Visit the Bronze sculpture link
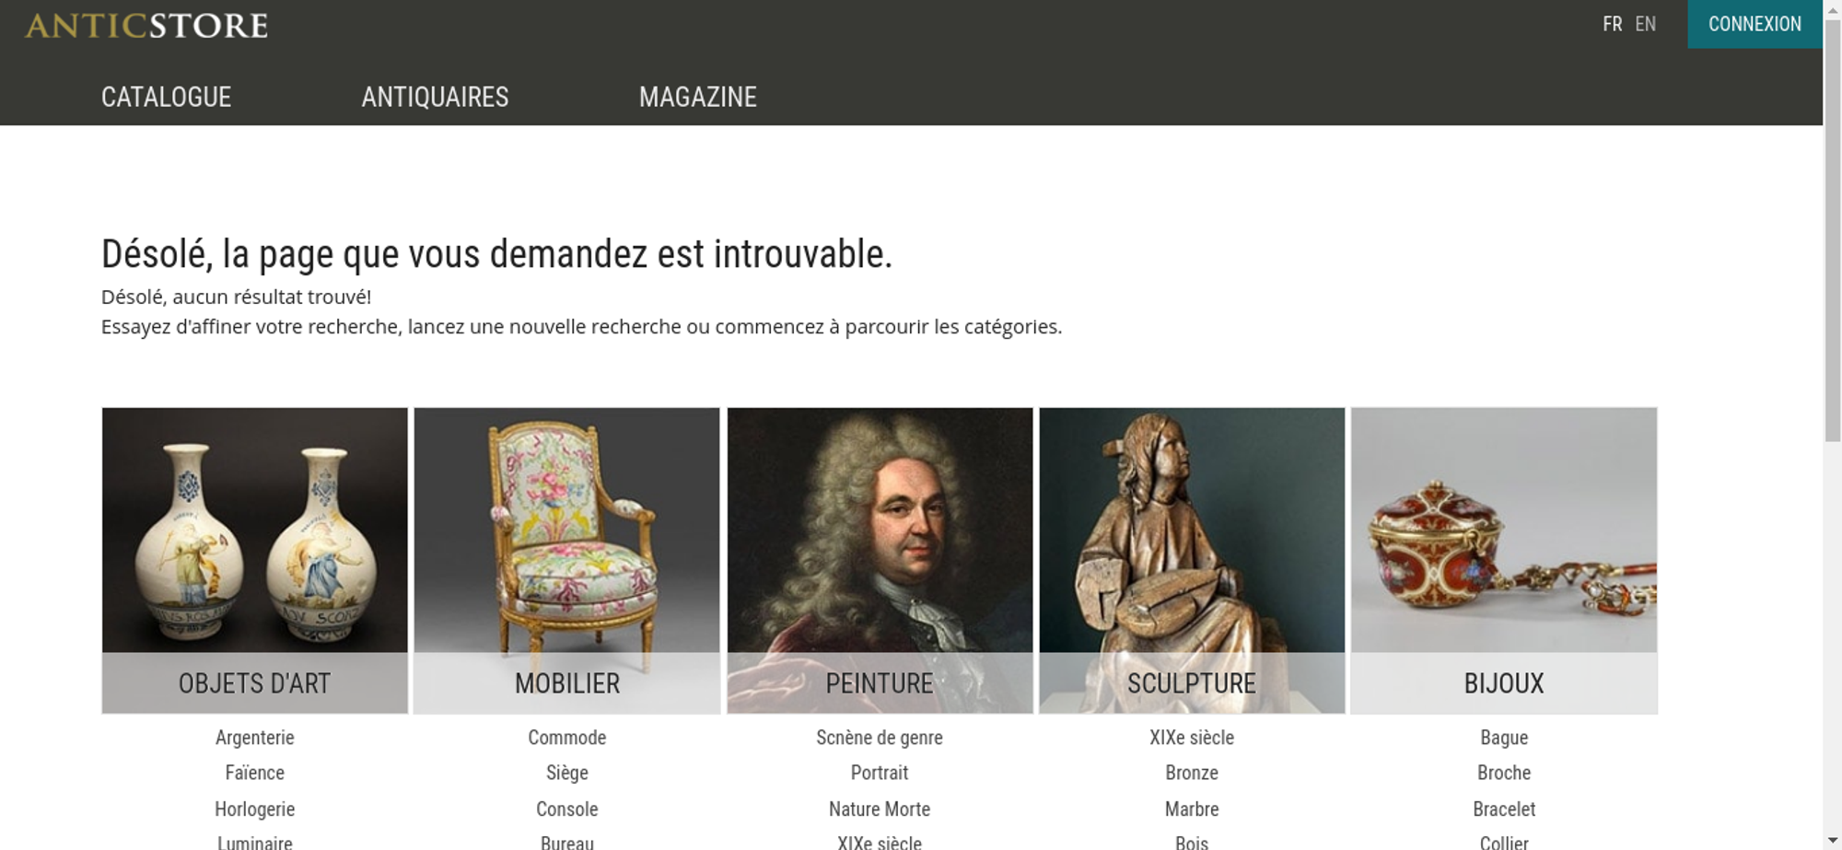The image size is (1842, 850). [x=1192, y=773]
